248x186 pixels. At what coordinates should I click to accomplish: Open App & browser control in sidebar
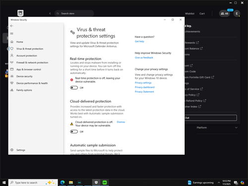[x=29, y=69]
